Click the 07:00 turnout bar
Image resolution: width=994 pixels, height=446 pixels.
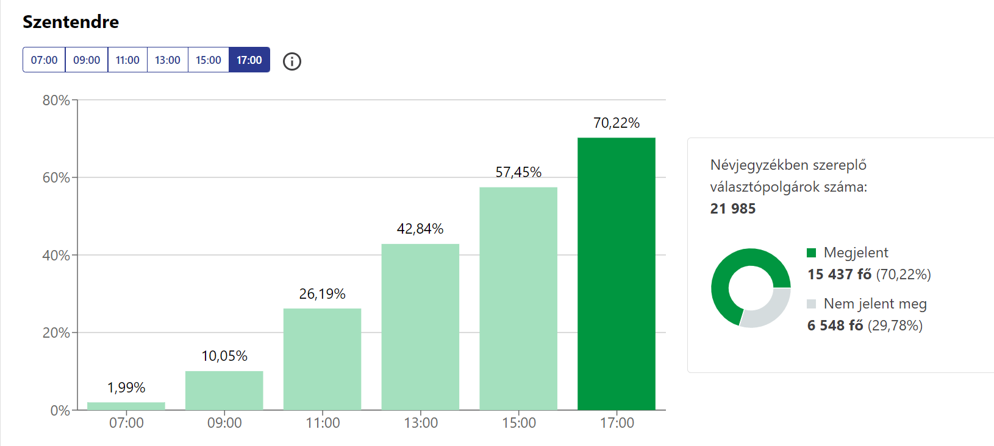[126, 406]
